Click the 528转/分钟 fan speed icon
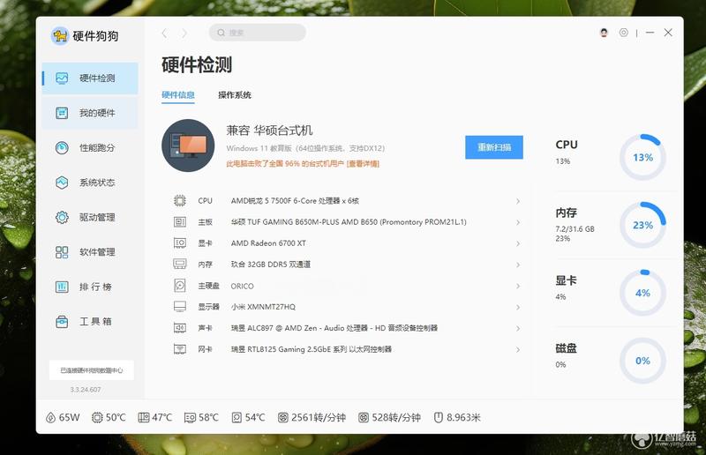Screen dimensions: 706x455 (364, 418)
